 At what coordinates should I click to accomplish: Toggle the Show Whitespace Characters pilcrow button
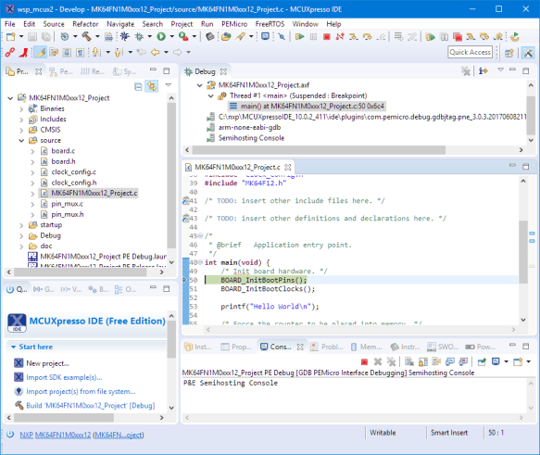[x=80, y=52]
